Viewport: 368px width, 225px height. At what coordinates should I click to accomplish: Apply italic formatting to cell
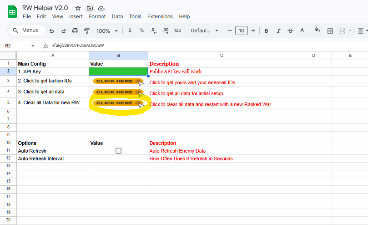(278, 31)
